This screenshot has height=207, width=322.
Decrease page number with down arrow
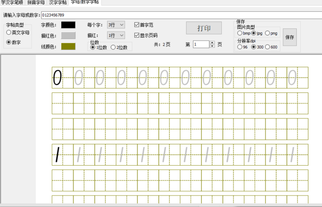(x=212, y=46)
